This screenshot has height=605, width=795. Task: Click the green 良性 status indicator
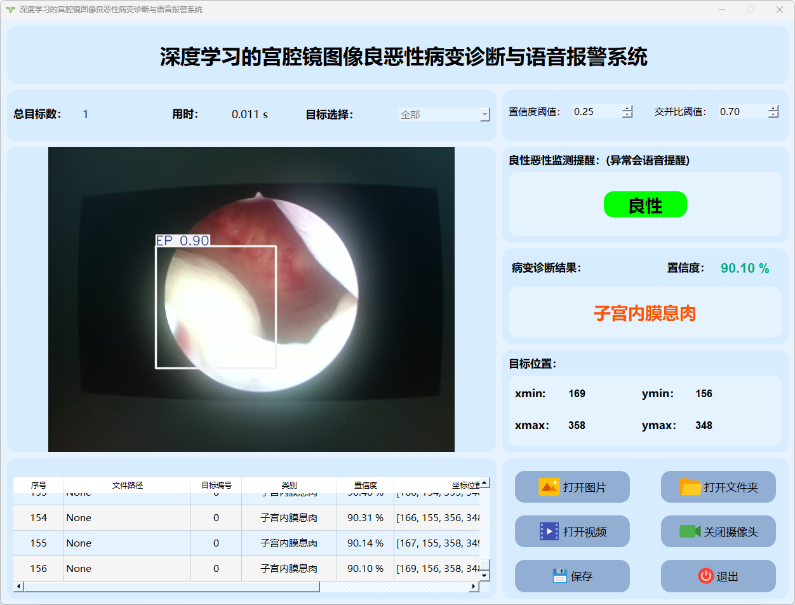[645, 205]
